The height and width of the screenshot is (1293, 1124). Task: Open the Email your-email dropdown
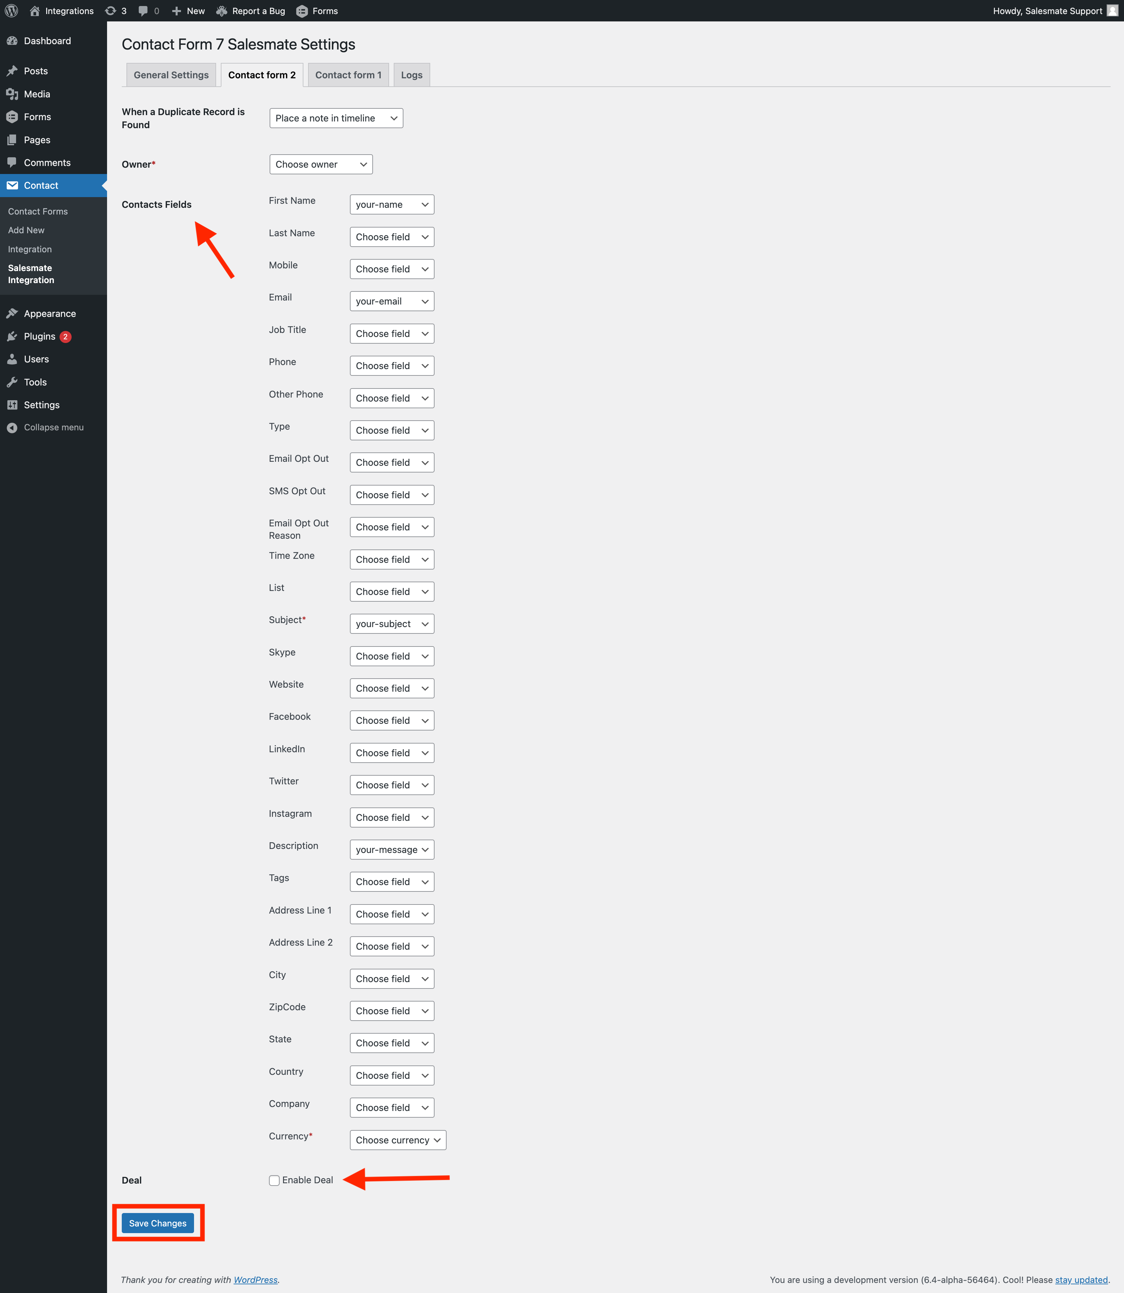pyautogui.click(x=392, y=301)
